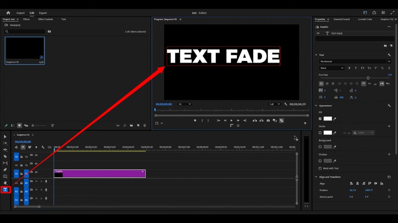Select the Hand tool
This screenshot has width=398, height=223.
coord(5,183)
